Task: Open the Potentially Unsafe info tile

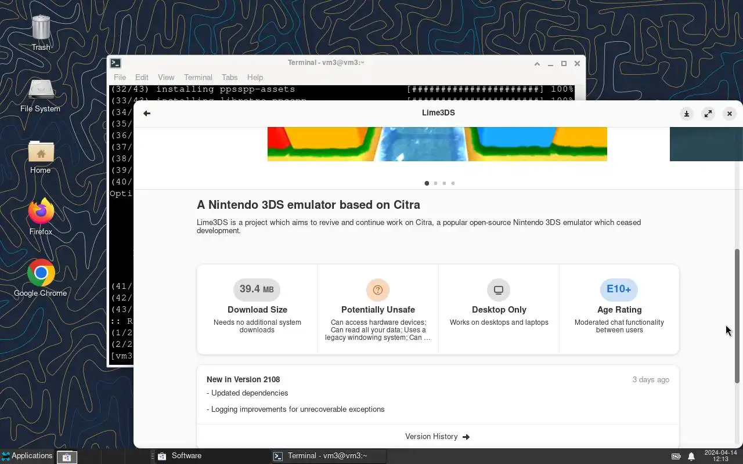Action: pyautogui.click(x=378, y=309)
